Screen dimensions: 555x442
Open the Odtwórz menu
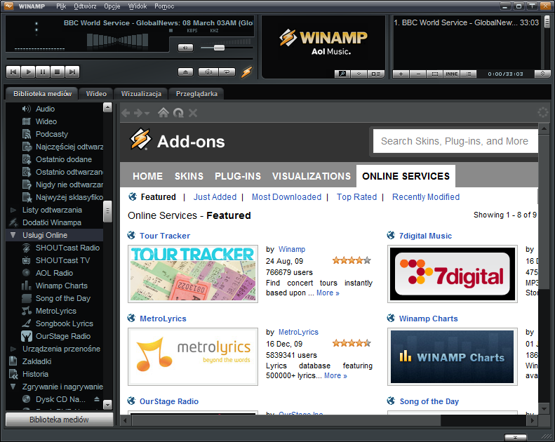[x=85, y=6]
